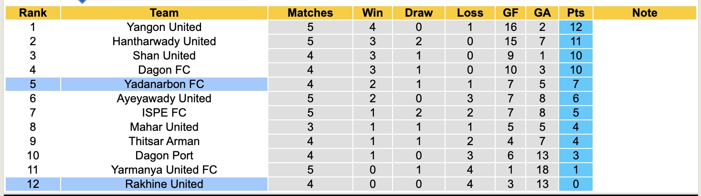Sort by the Team column header
The height and width of the screenshot is (196, 701).
coord(164,13)
